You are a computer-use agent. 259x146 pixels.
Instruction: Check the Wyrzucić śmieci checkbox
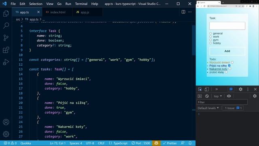click(232, 62)
